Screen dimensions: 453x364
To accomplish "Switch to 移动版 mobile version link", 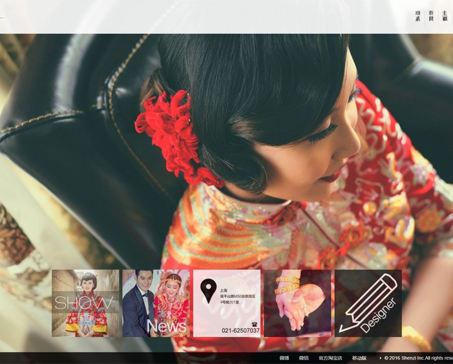I will (x=359, y=358).
